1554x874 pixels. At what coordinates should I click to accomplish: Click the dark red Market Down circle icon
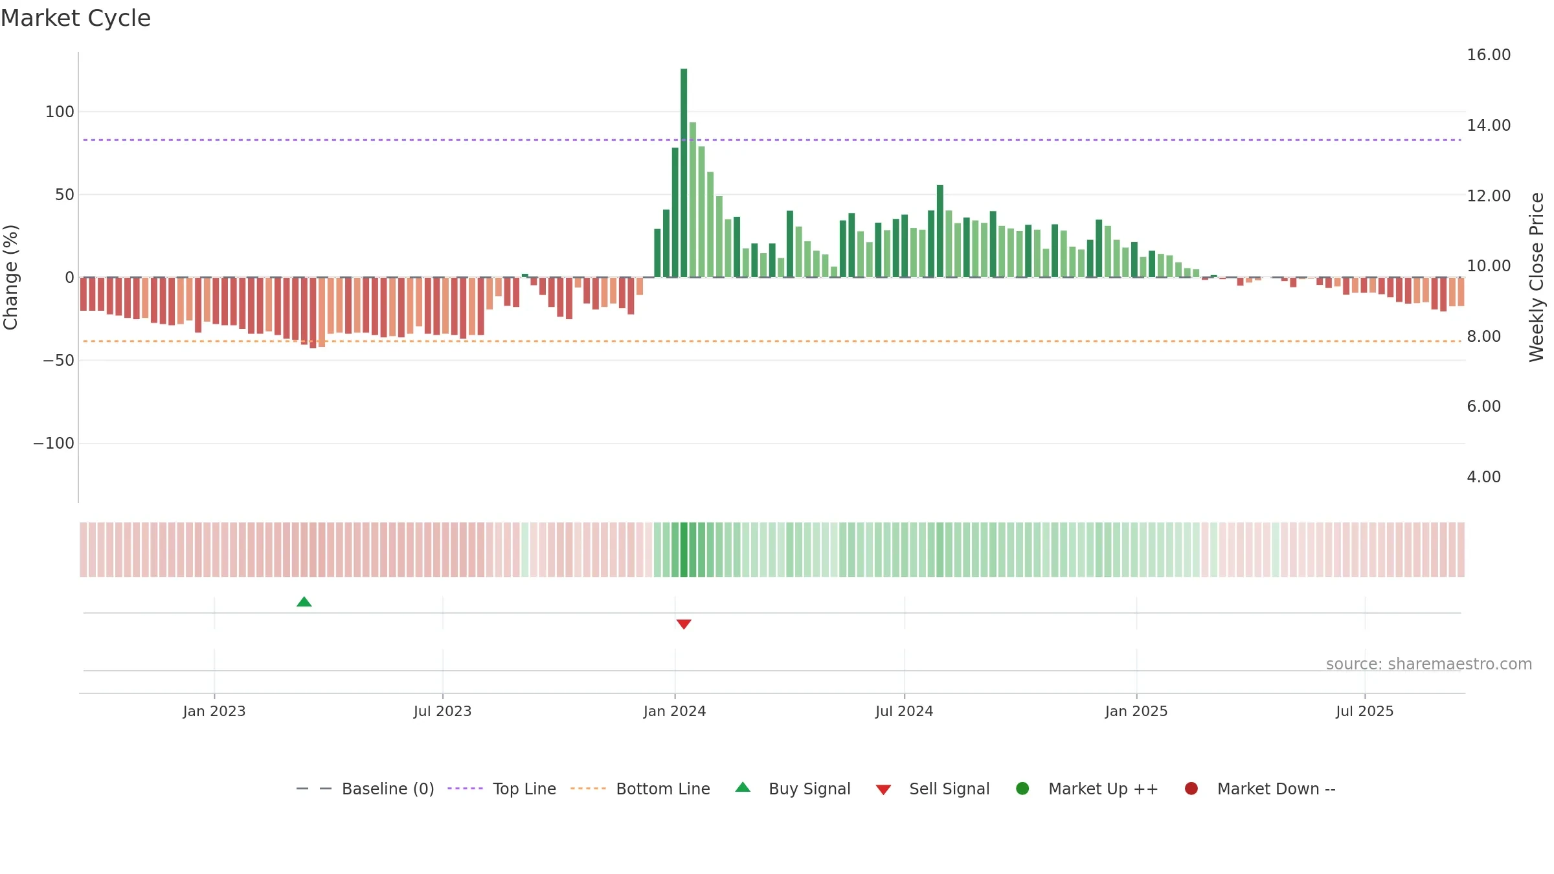(x=1191, y=788)
